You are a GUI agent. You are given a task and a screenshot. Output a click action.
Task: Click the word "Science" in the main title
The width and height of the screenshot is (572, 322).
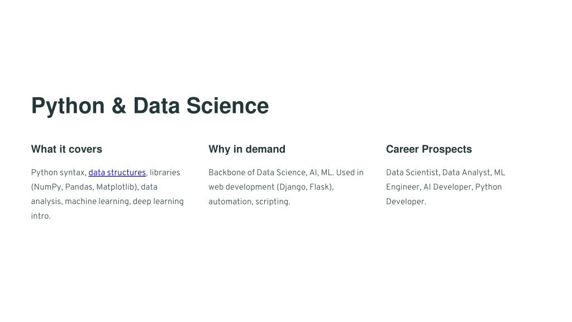coord(228,106)
